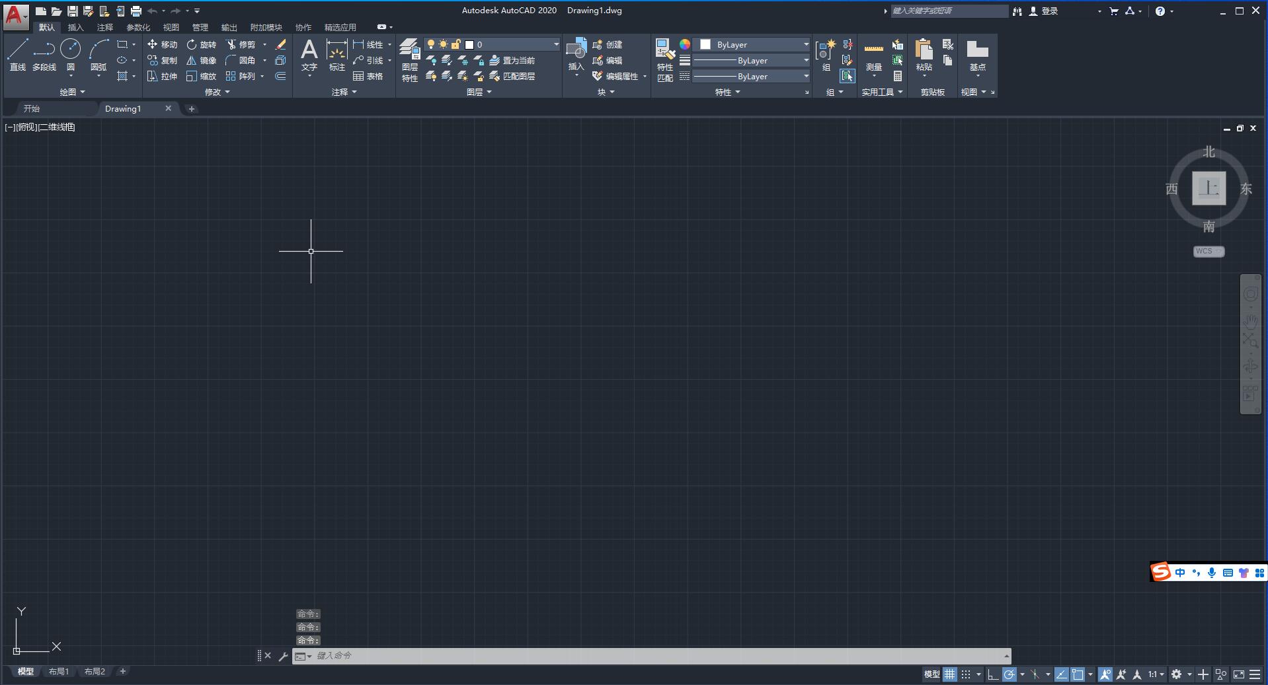Viewport: 1268px width, 685px height.
Task: Toggle object snap in status bar
Action: (x=1078, y=674)
